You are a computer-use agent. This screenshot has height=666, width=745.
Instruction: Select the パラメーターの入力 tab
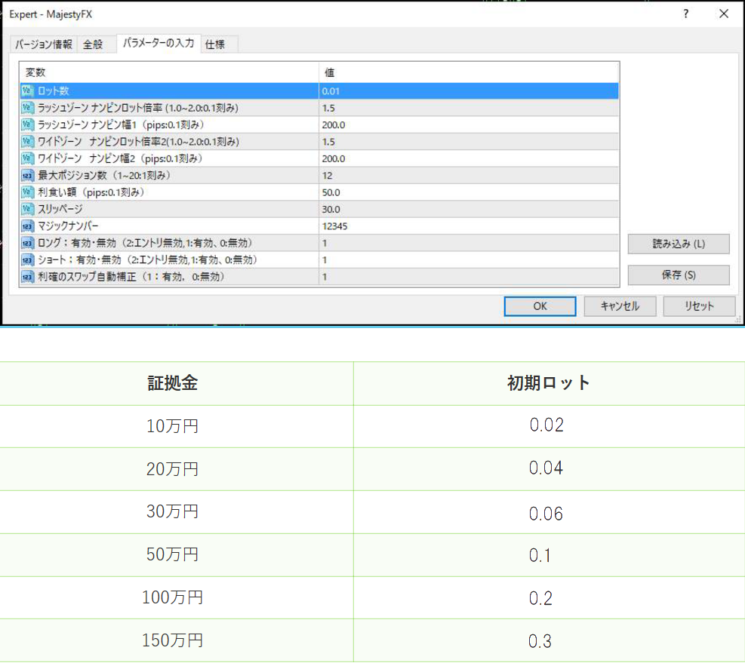159,43
